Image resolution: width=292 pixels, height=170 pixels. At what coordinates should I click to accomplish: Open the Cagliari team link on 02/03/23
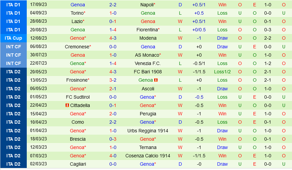[78, 164]
